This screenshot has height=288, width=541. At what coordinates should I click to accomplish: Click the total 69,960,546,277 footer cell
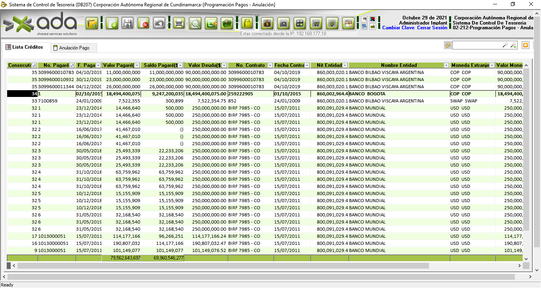[162, 258]
